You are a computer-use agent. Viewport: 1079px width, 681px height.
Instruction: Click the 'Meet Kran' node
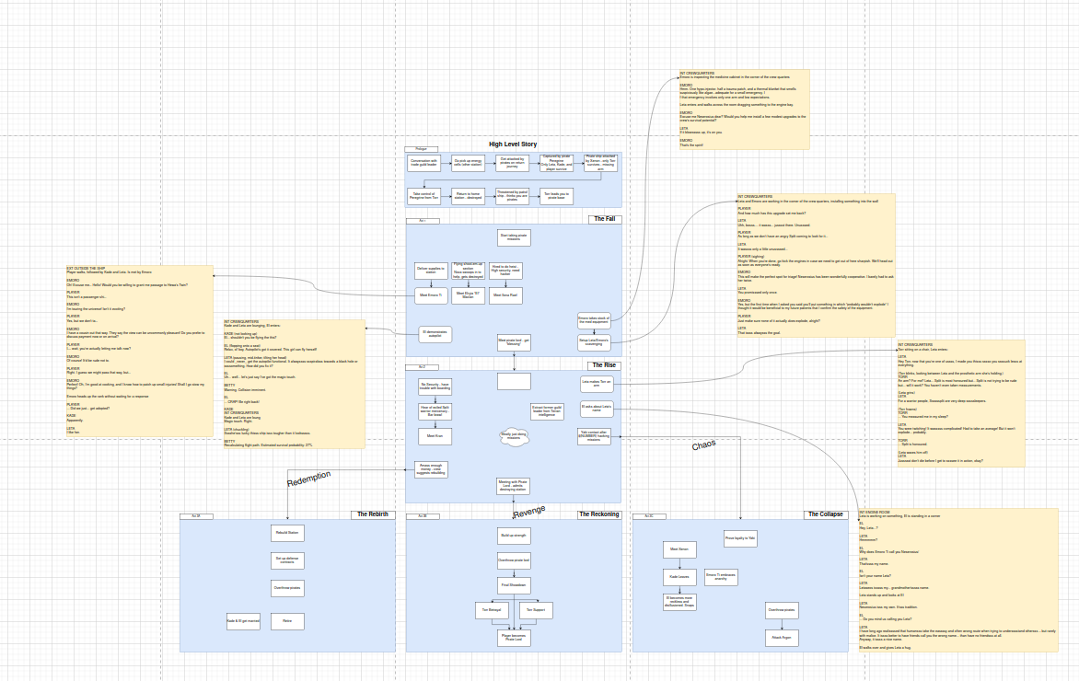(435, 436)
